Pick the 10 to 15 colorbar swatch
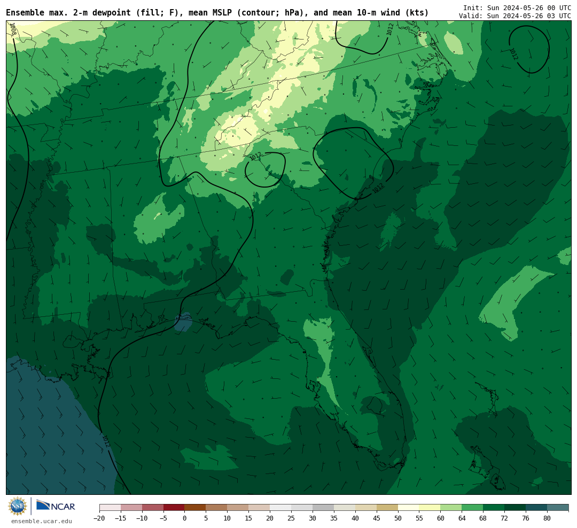The image size is (577, 528). (238, 508)
